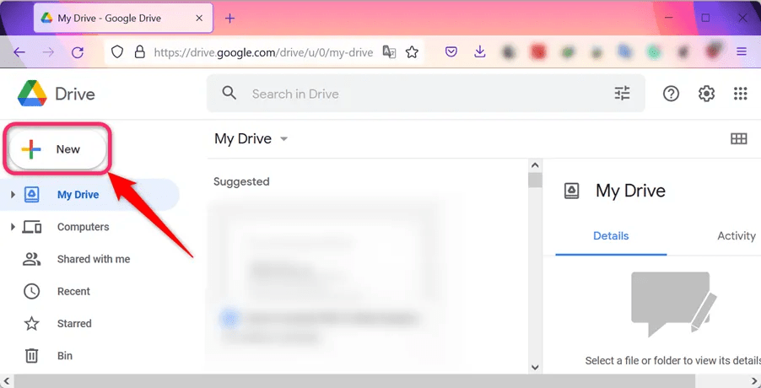
Task: Click the Computers devices icon
Action: pos(31,227)
